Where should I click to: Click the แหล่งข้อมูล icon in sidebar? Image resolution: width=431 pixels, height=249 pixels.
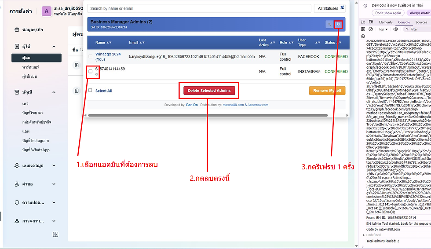pyautogui.click(x=17, y=165)
